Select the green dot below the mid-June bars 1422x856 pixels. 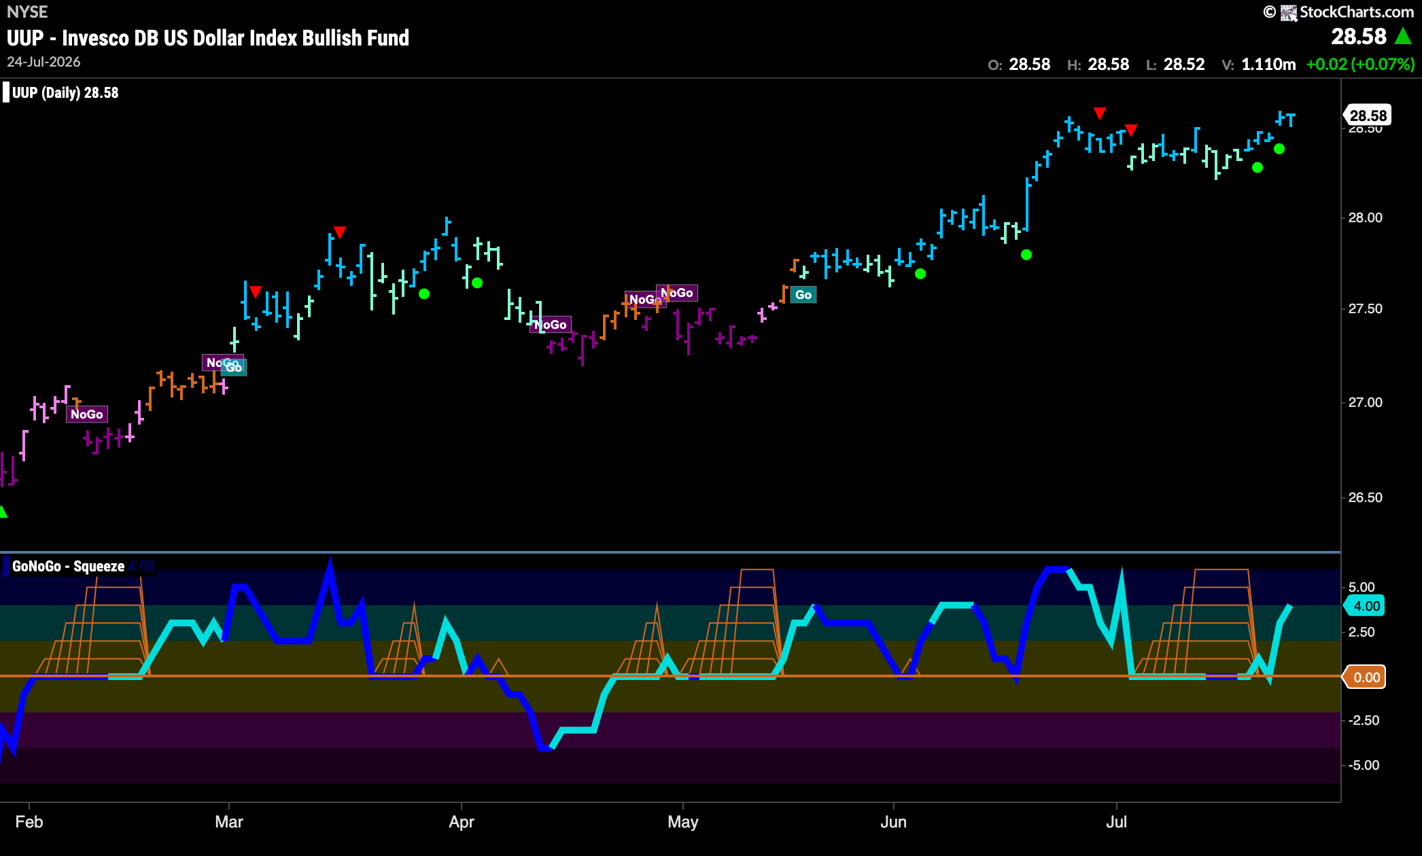click(x=1026, y=255)
